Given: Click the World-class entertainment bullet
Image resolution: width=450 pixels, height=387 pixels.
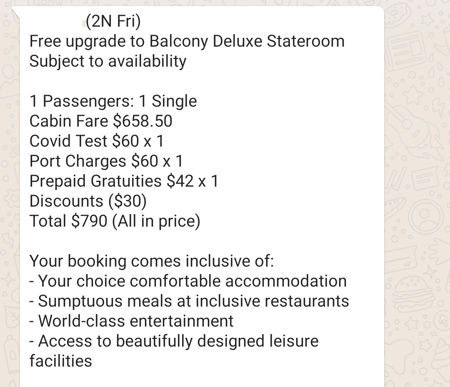Looking at the screenshot, I should tap(132, 321).
